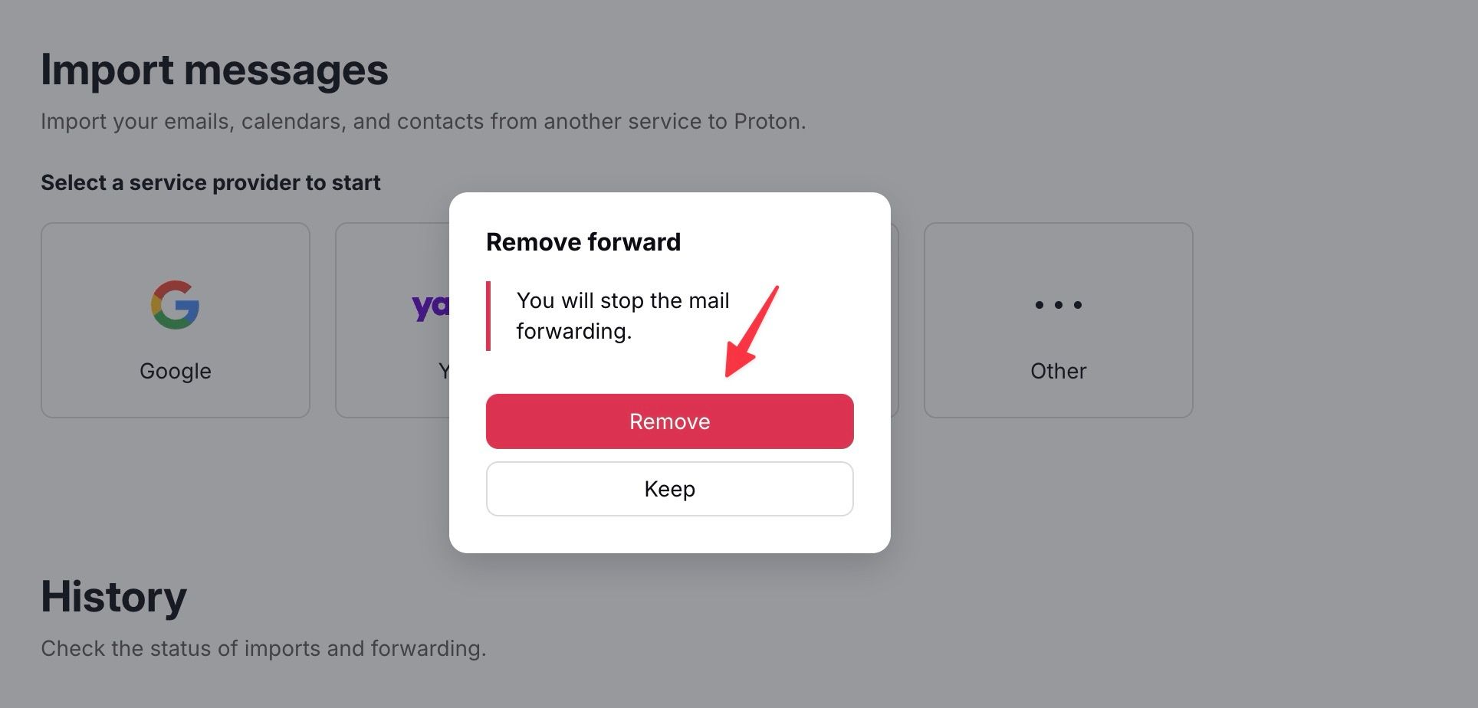Click the Yahoo provider card
Viewport: 1478px width, 708px height.
(391, 320)
